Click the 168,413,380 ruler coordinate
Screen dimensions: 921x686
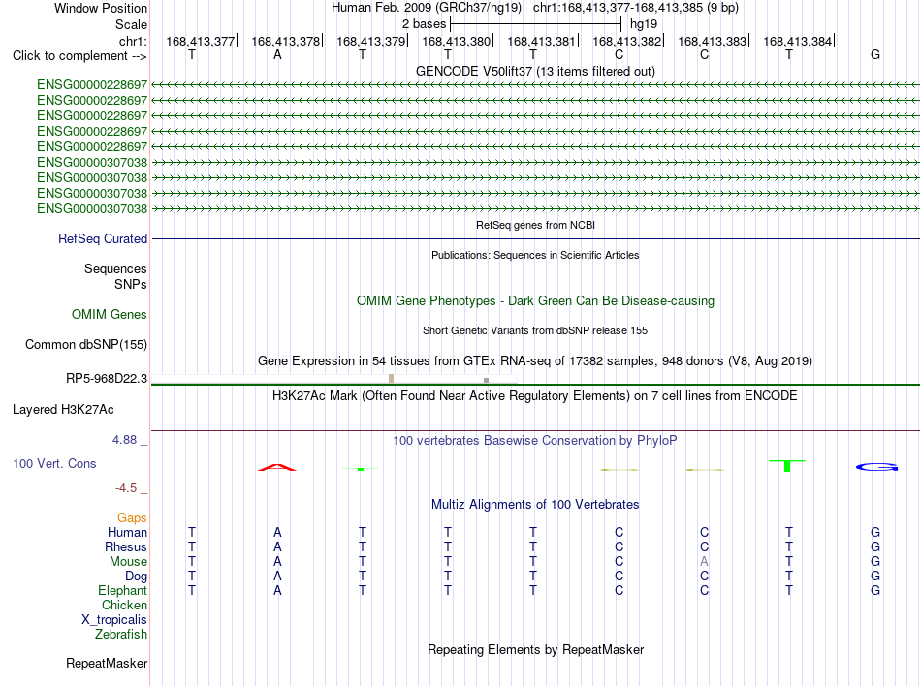tap(457, 41)
